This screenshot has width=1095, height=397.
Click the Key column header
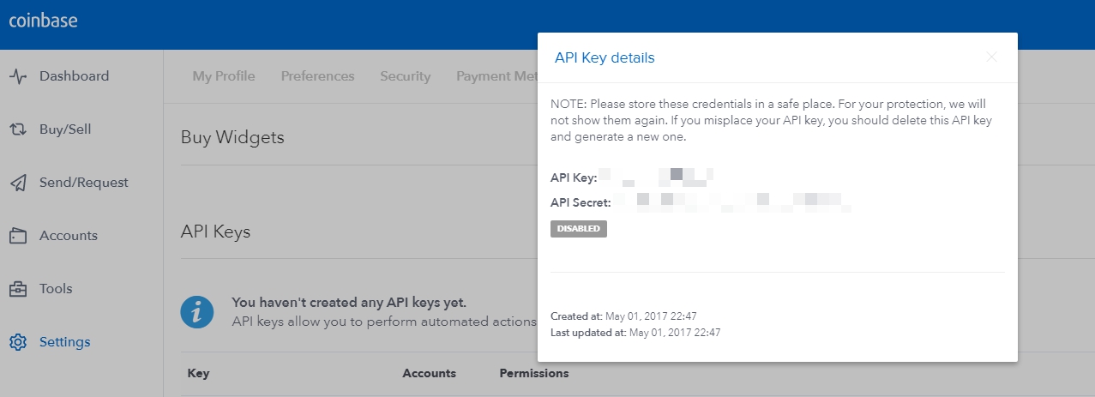pyautogui.click(x=198, y=374)
